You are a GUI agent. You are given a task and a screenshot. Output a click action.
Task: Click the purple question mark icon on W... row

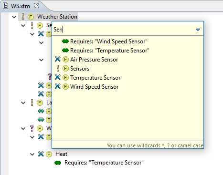pos(32,128)
